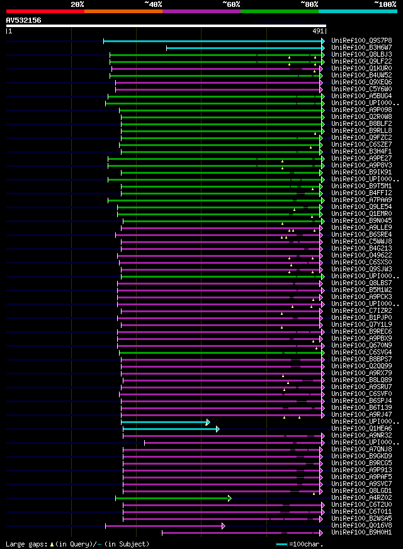Click the UniRef100_C5Y6W0 label
Image resolution: width=403 pixels, height=549 pixels.
pyautogui.click(x=361, y=89)
